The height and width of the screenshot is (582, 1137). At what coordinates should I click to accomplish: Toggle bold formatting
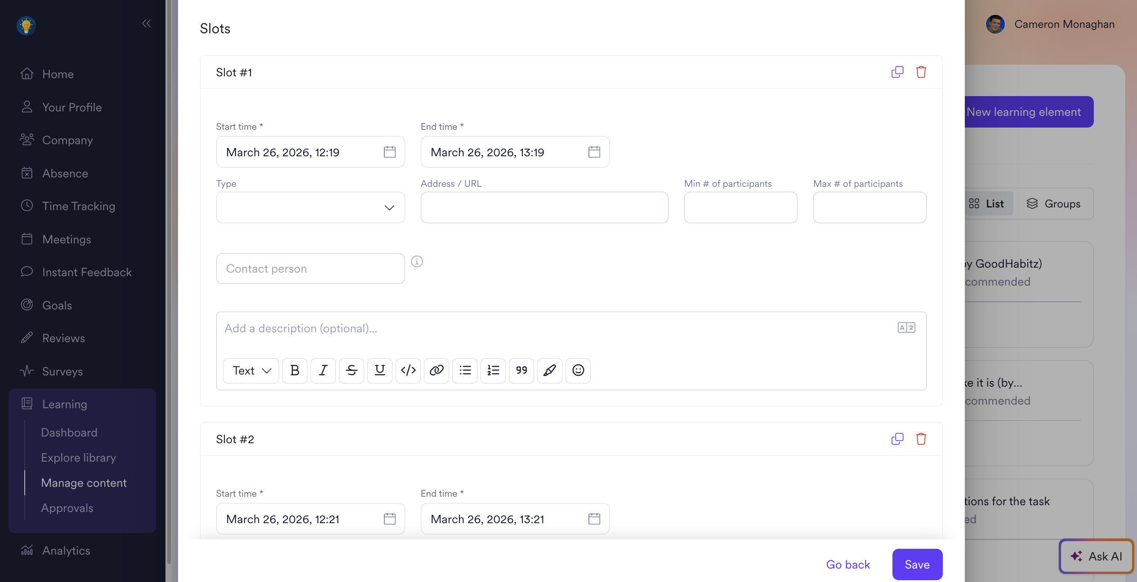pyautogui.click(x=294, y=370)
